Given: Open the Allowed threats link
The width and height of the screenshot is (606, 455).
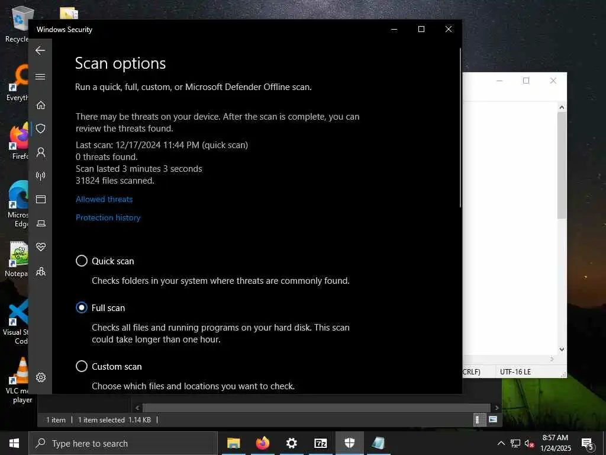Looking at the screenshot, I should click(x=104, y=199).
